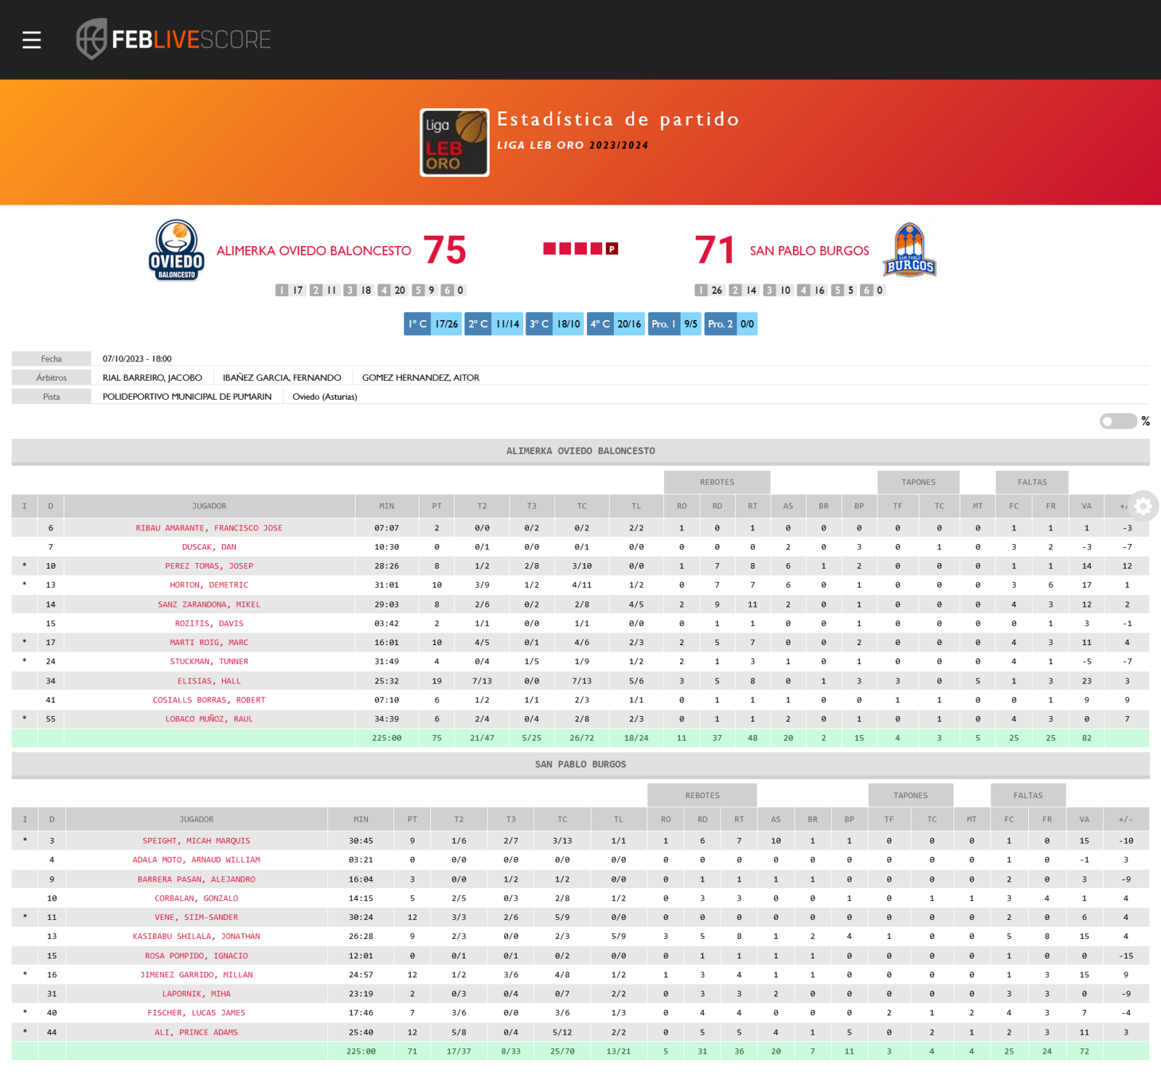Open Alimerka Oviedo Baloncesto team name link
1161x1076 pixels.
[313, 251]
